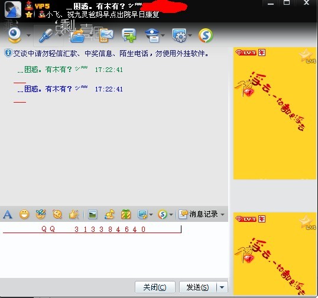Take a screenshot with the screen capture icon

142,214
